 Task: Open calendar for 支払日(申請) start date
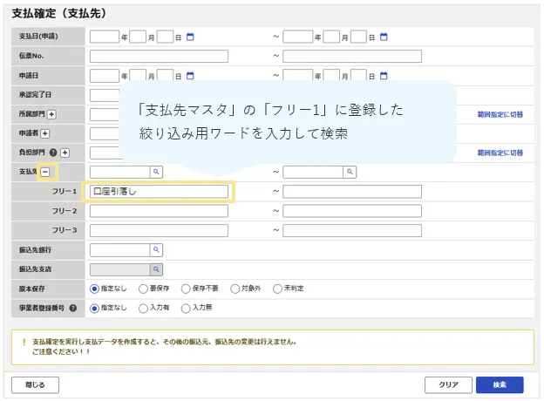coord(190,37)
